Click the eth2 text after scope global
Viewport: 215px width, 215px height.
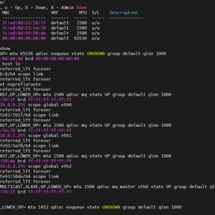[x=66, y=166]
